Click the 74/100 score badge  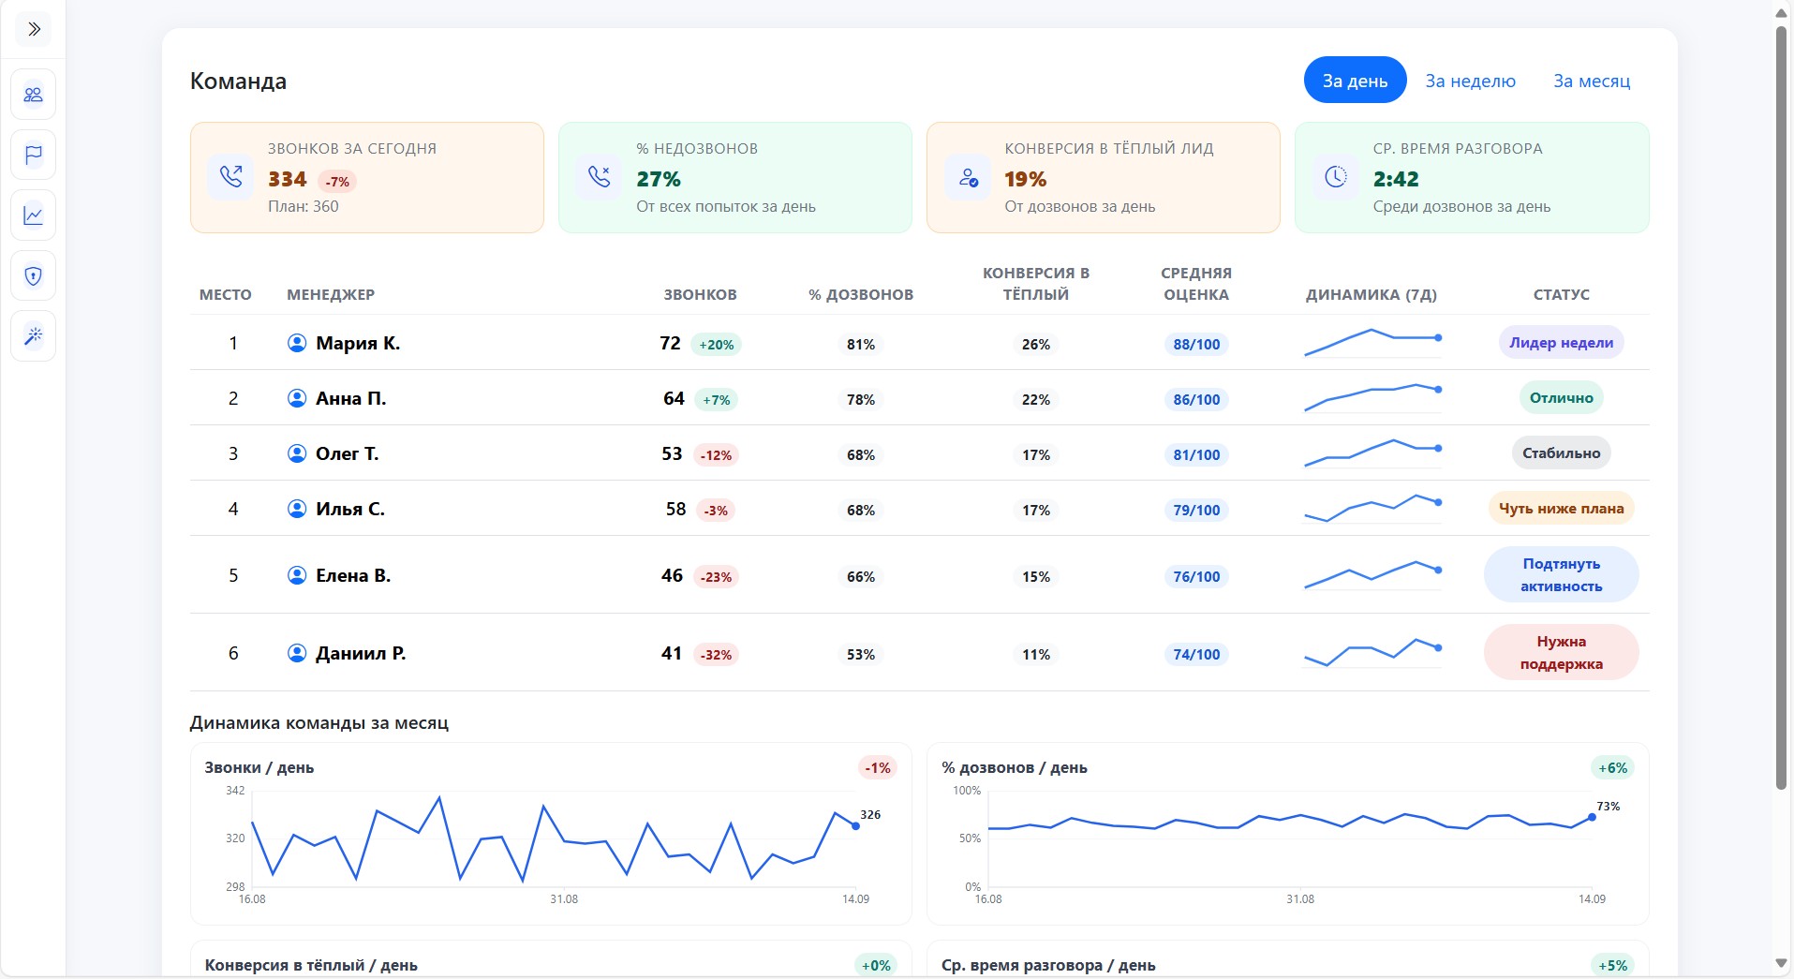1196,654
